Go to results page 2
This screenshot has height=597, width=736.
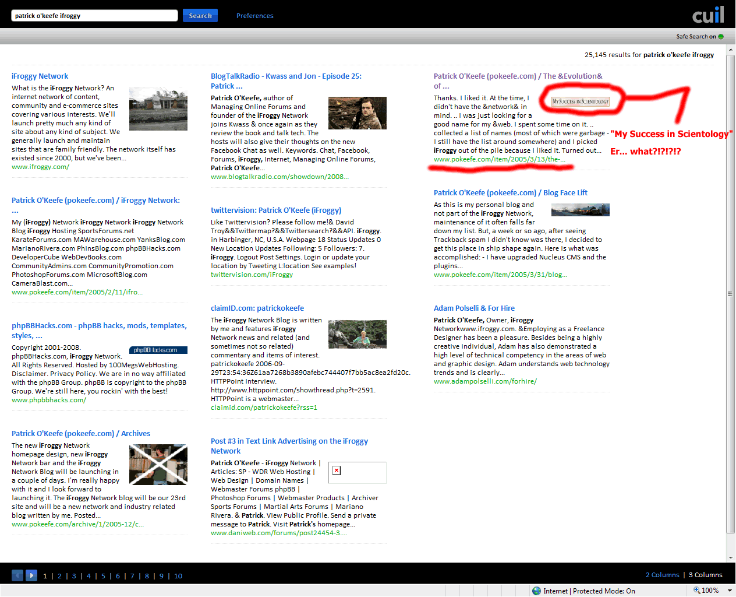(59, 576)
